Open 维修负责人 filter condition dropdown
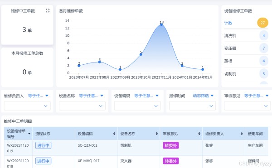Screen dimensions: 272x168 pyautogui.click(x=38, y=96)
